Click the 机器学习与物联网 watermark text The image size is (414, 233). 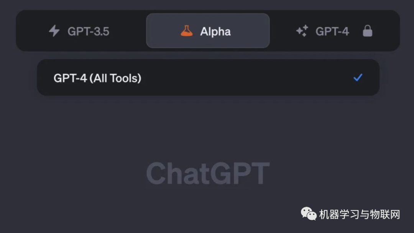pos(360,214)
